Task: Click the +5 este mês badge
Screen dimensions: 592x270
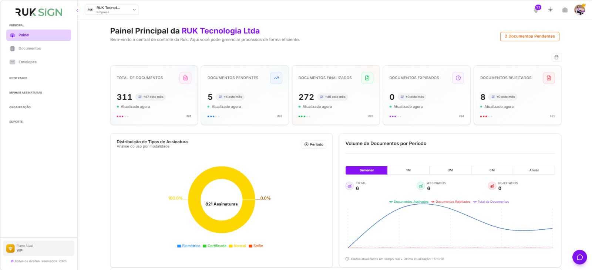Action: (230, 97)
